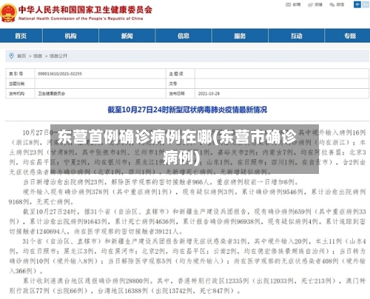Open the 微博 Weibo icon link

315,4
